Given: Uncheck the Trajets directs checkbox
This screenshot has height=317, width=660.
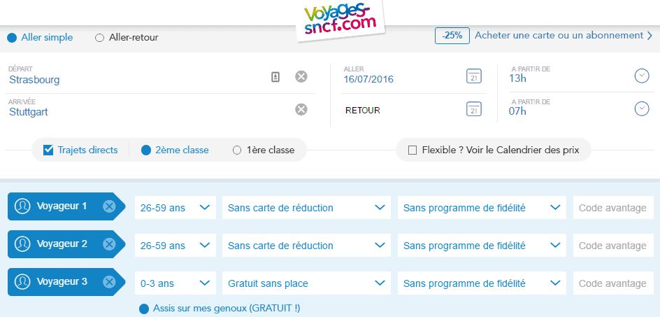Looking at the screenshot, I should click(x=49, y=150).
